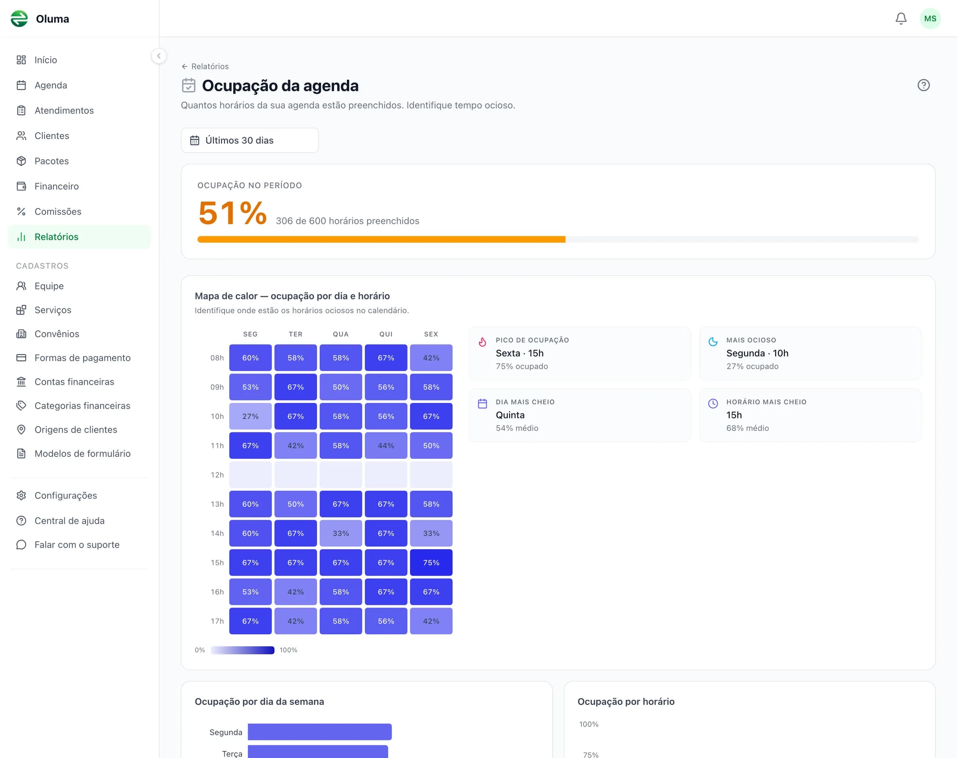Click the Configurações gear icon
This screenshot has width=957, height=758.
click(21, 496)
